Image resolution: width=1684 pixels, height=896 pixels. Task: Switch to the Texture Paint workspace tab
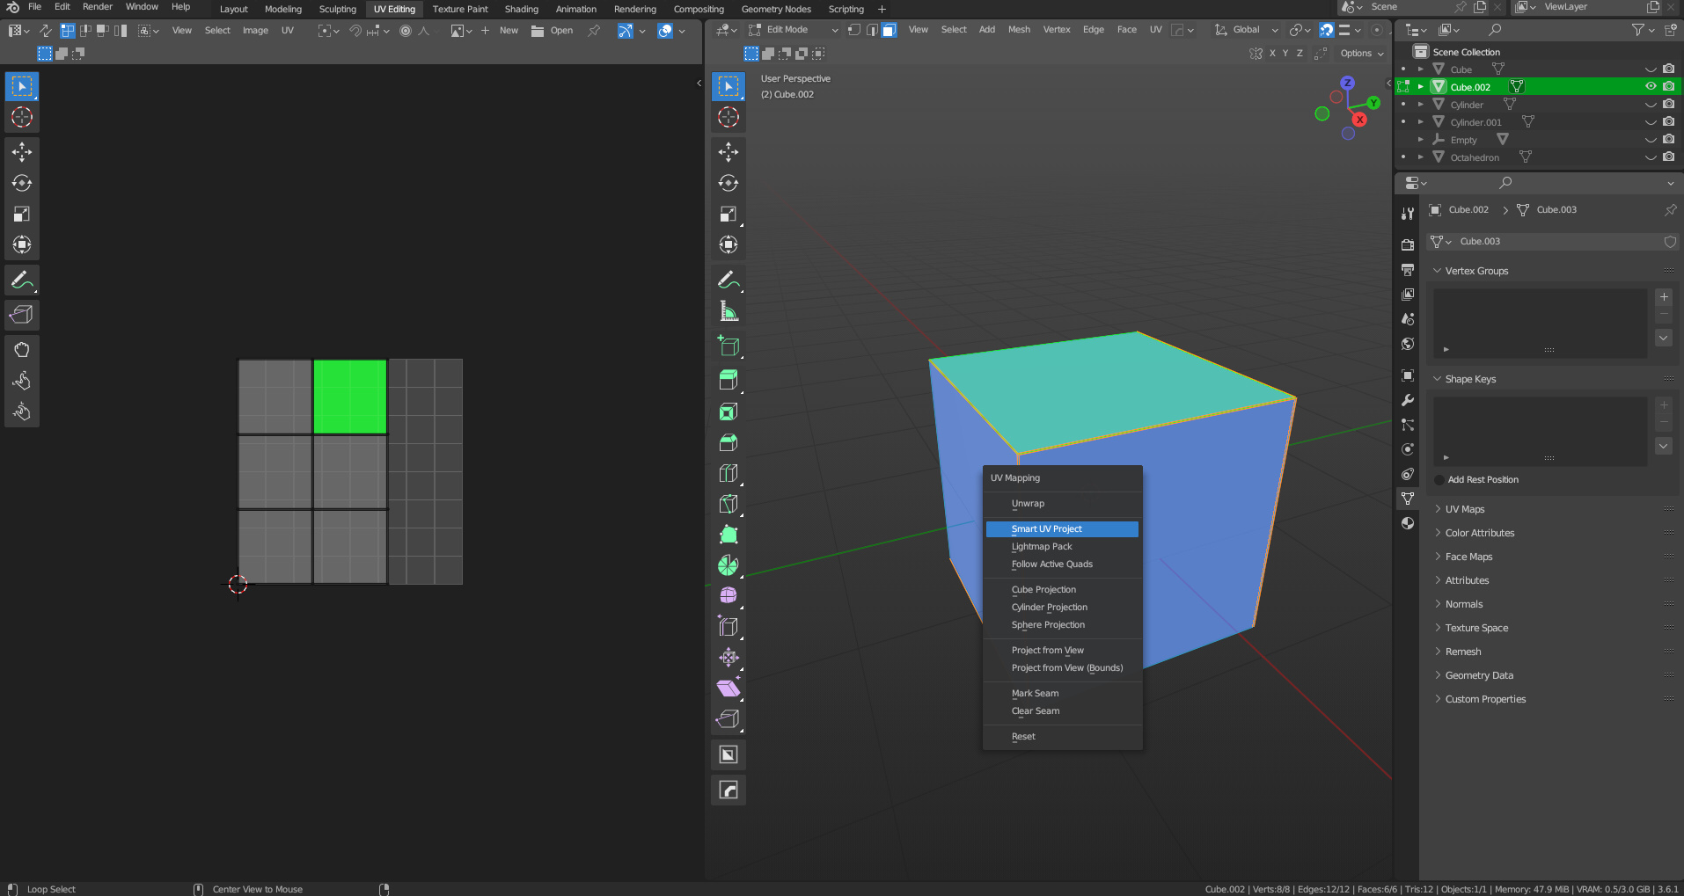click(459, 9)
